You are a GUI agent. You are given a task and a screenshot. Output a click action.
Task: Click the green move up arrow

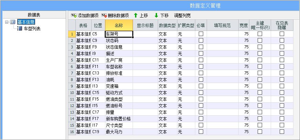coord(136,15)
